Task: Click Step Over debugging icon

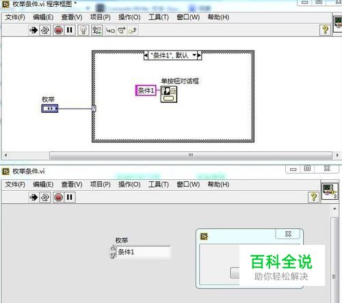Action: tap(122, 30)
